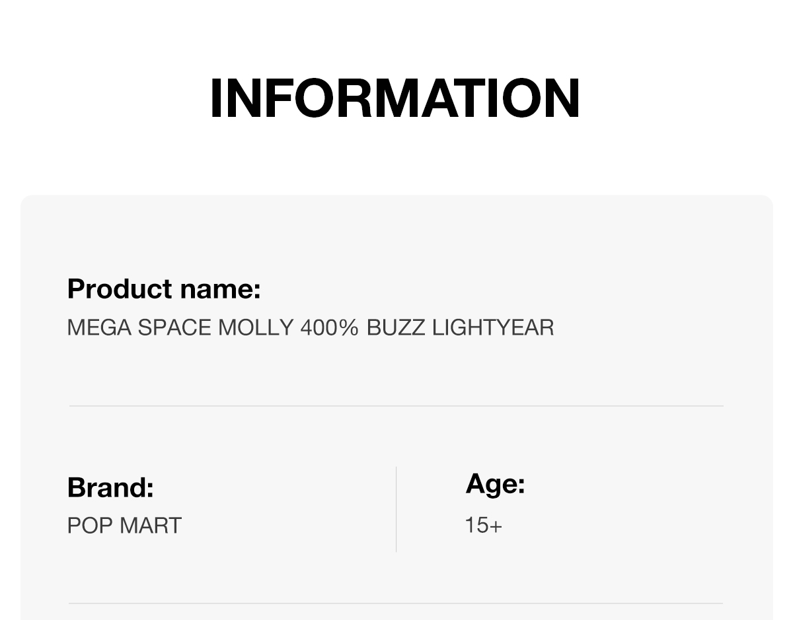Click the vertical divider between Brand and Age

tap(397, 509)
